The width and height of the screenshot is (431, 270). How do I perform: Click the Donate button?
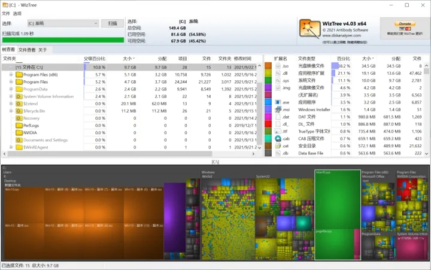405,24
